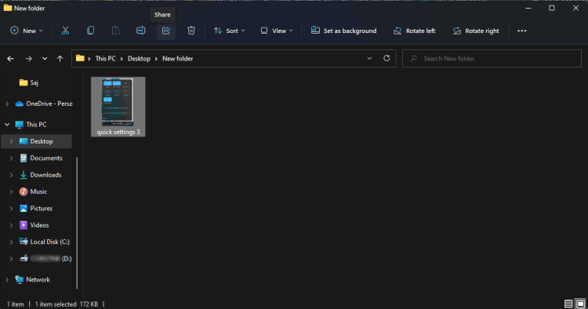
Task: Collapse the This PC tree node
Action: [x=7, y=125]
